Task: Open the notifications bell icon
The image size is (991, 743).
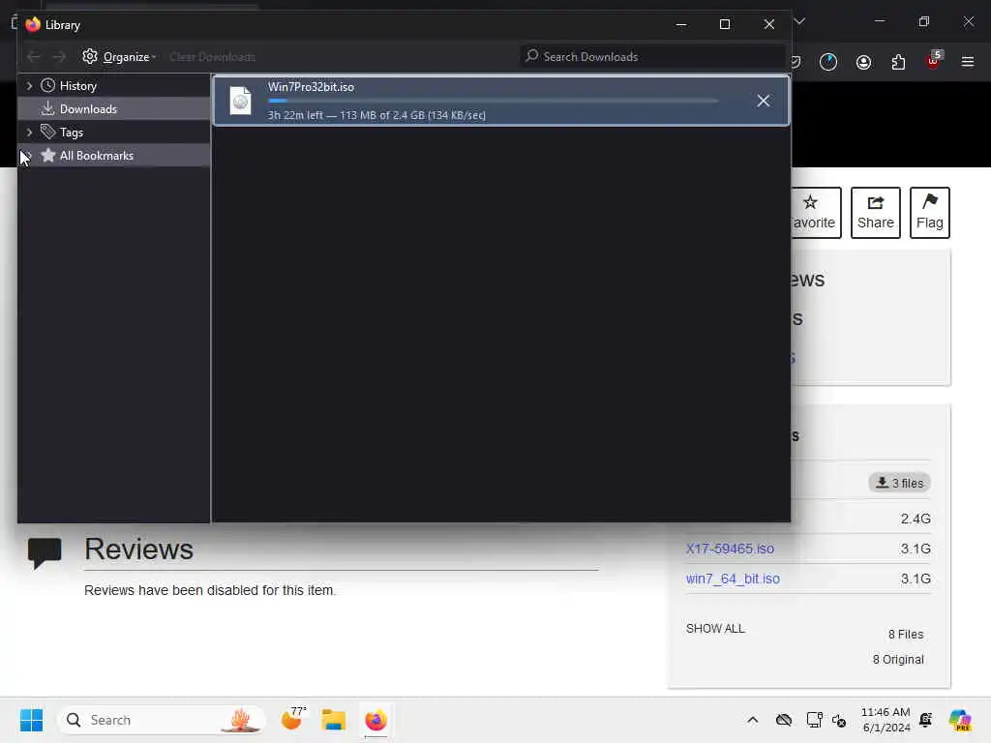Action: point(926,720)
